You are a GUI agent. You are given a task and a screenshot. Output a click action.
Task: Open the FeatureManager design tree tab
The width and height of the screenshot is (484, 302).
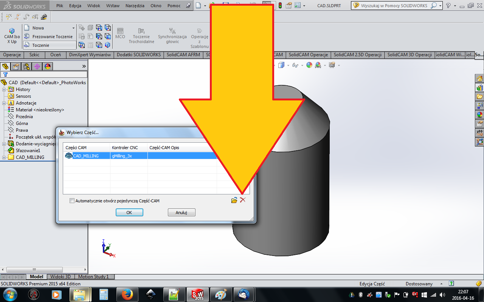click(5, 66)
